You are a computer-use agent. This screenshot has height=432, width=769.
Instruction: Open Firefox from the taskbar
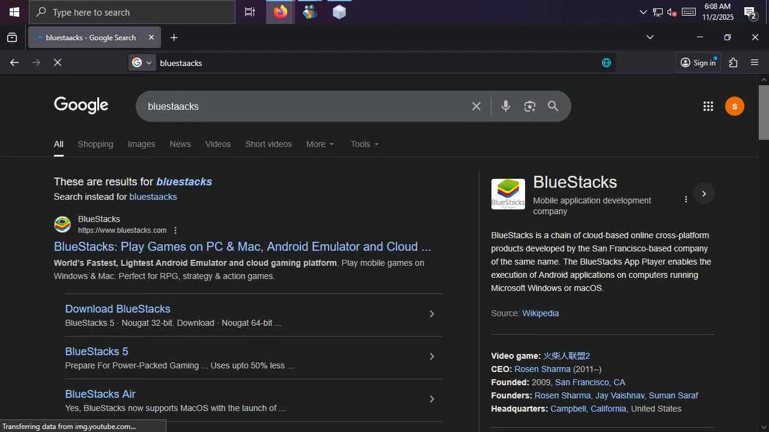281,12
